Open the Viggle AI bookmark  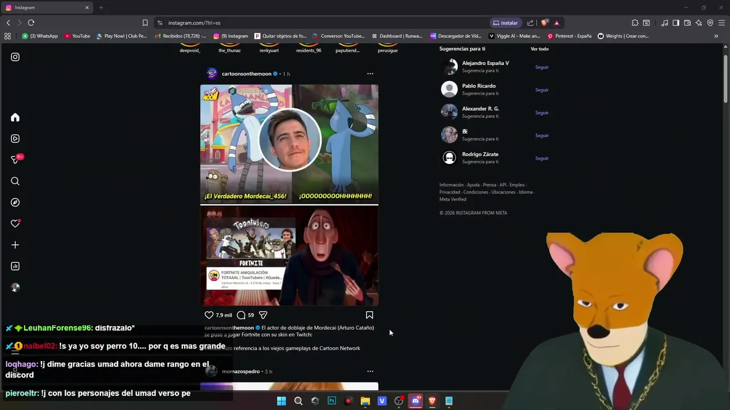coord(514,36)
